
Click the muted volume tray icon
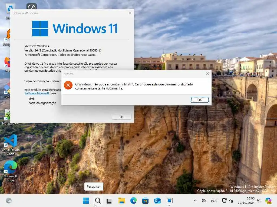pyautogui.click(x=231, y=201)
